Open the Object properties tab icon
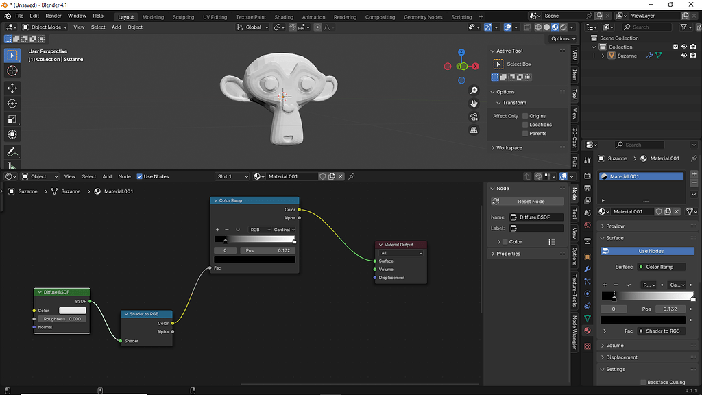702x395 pixels. [588, 256]
